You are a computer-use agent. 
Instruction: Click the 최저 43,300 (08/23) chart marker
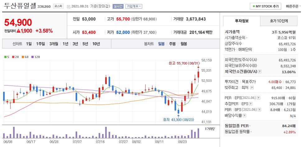point(178,120)
